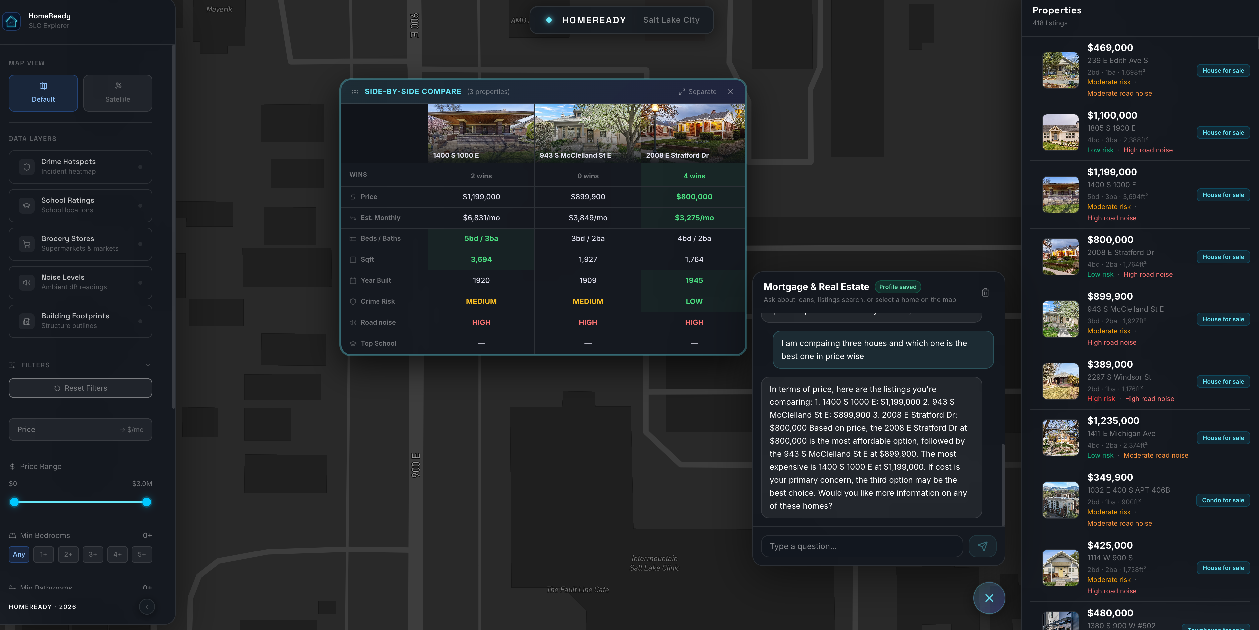Click the Reset Filters button
Screen dimensions: 1259x630
[x=81, y=388]
